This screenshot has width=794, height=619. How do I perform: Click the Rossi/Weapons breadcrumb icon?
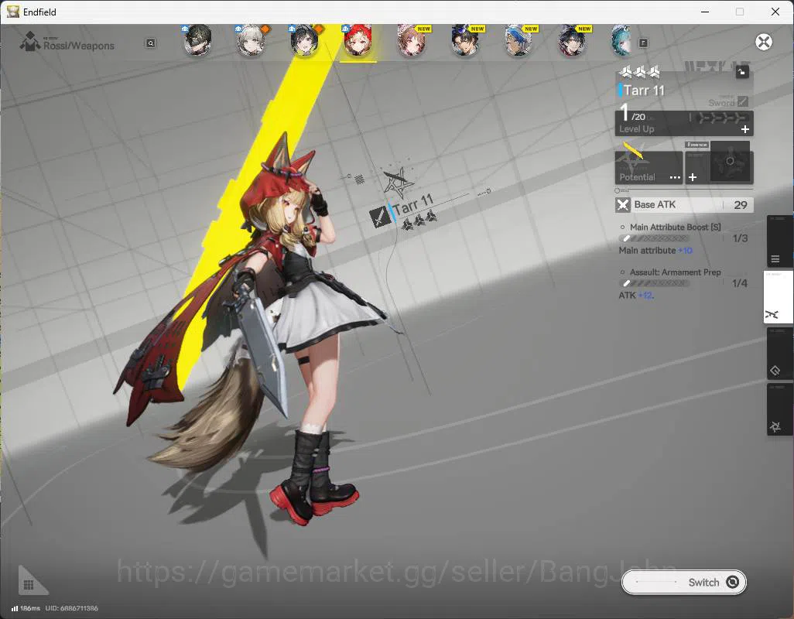pos(30,42)
